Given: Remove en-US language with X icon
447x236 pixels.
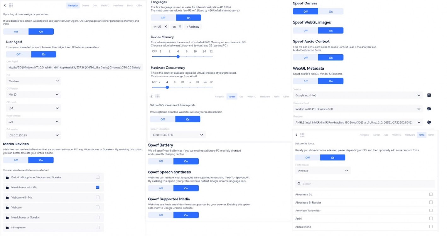Looking at the screenshot, I should coord(166,27).
